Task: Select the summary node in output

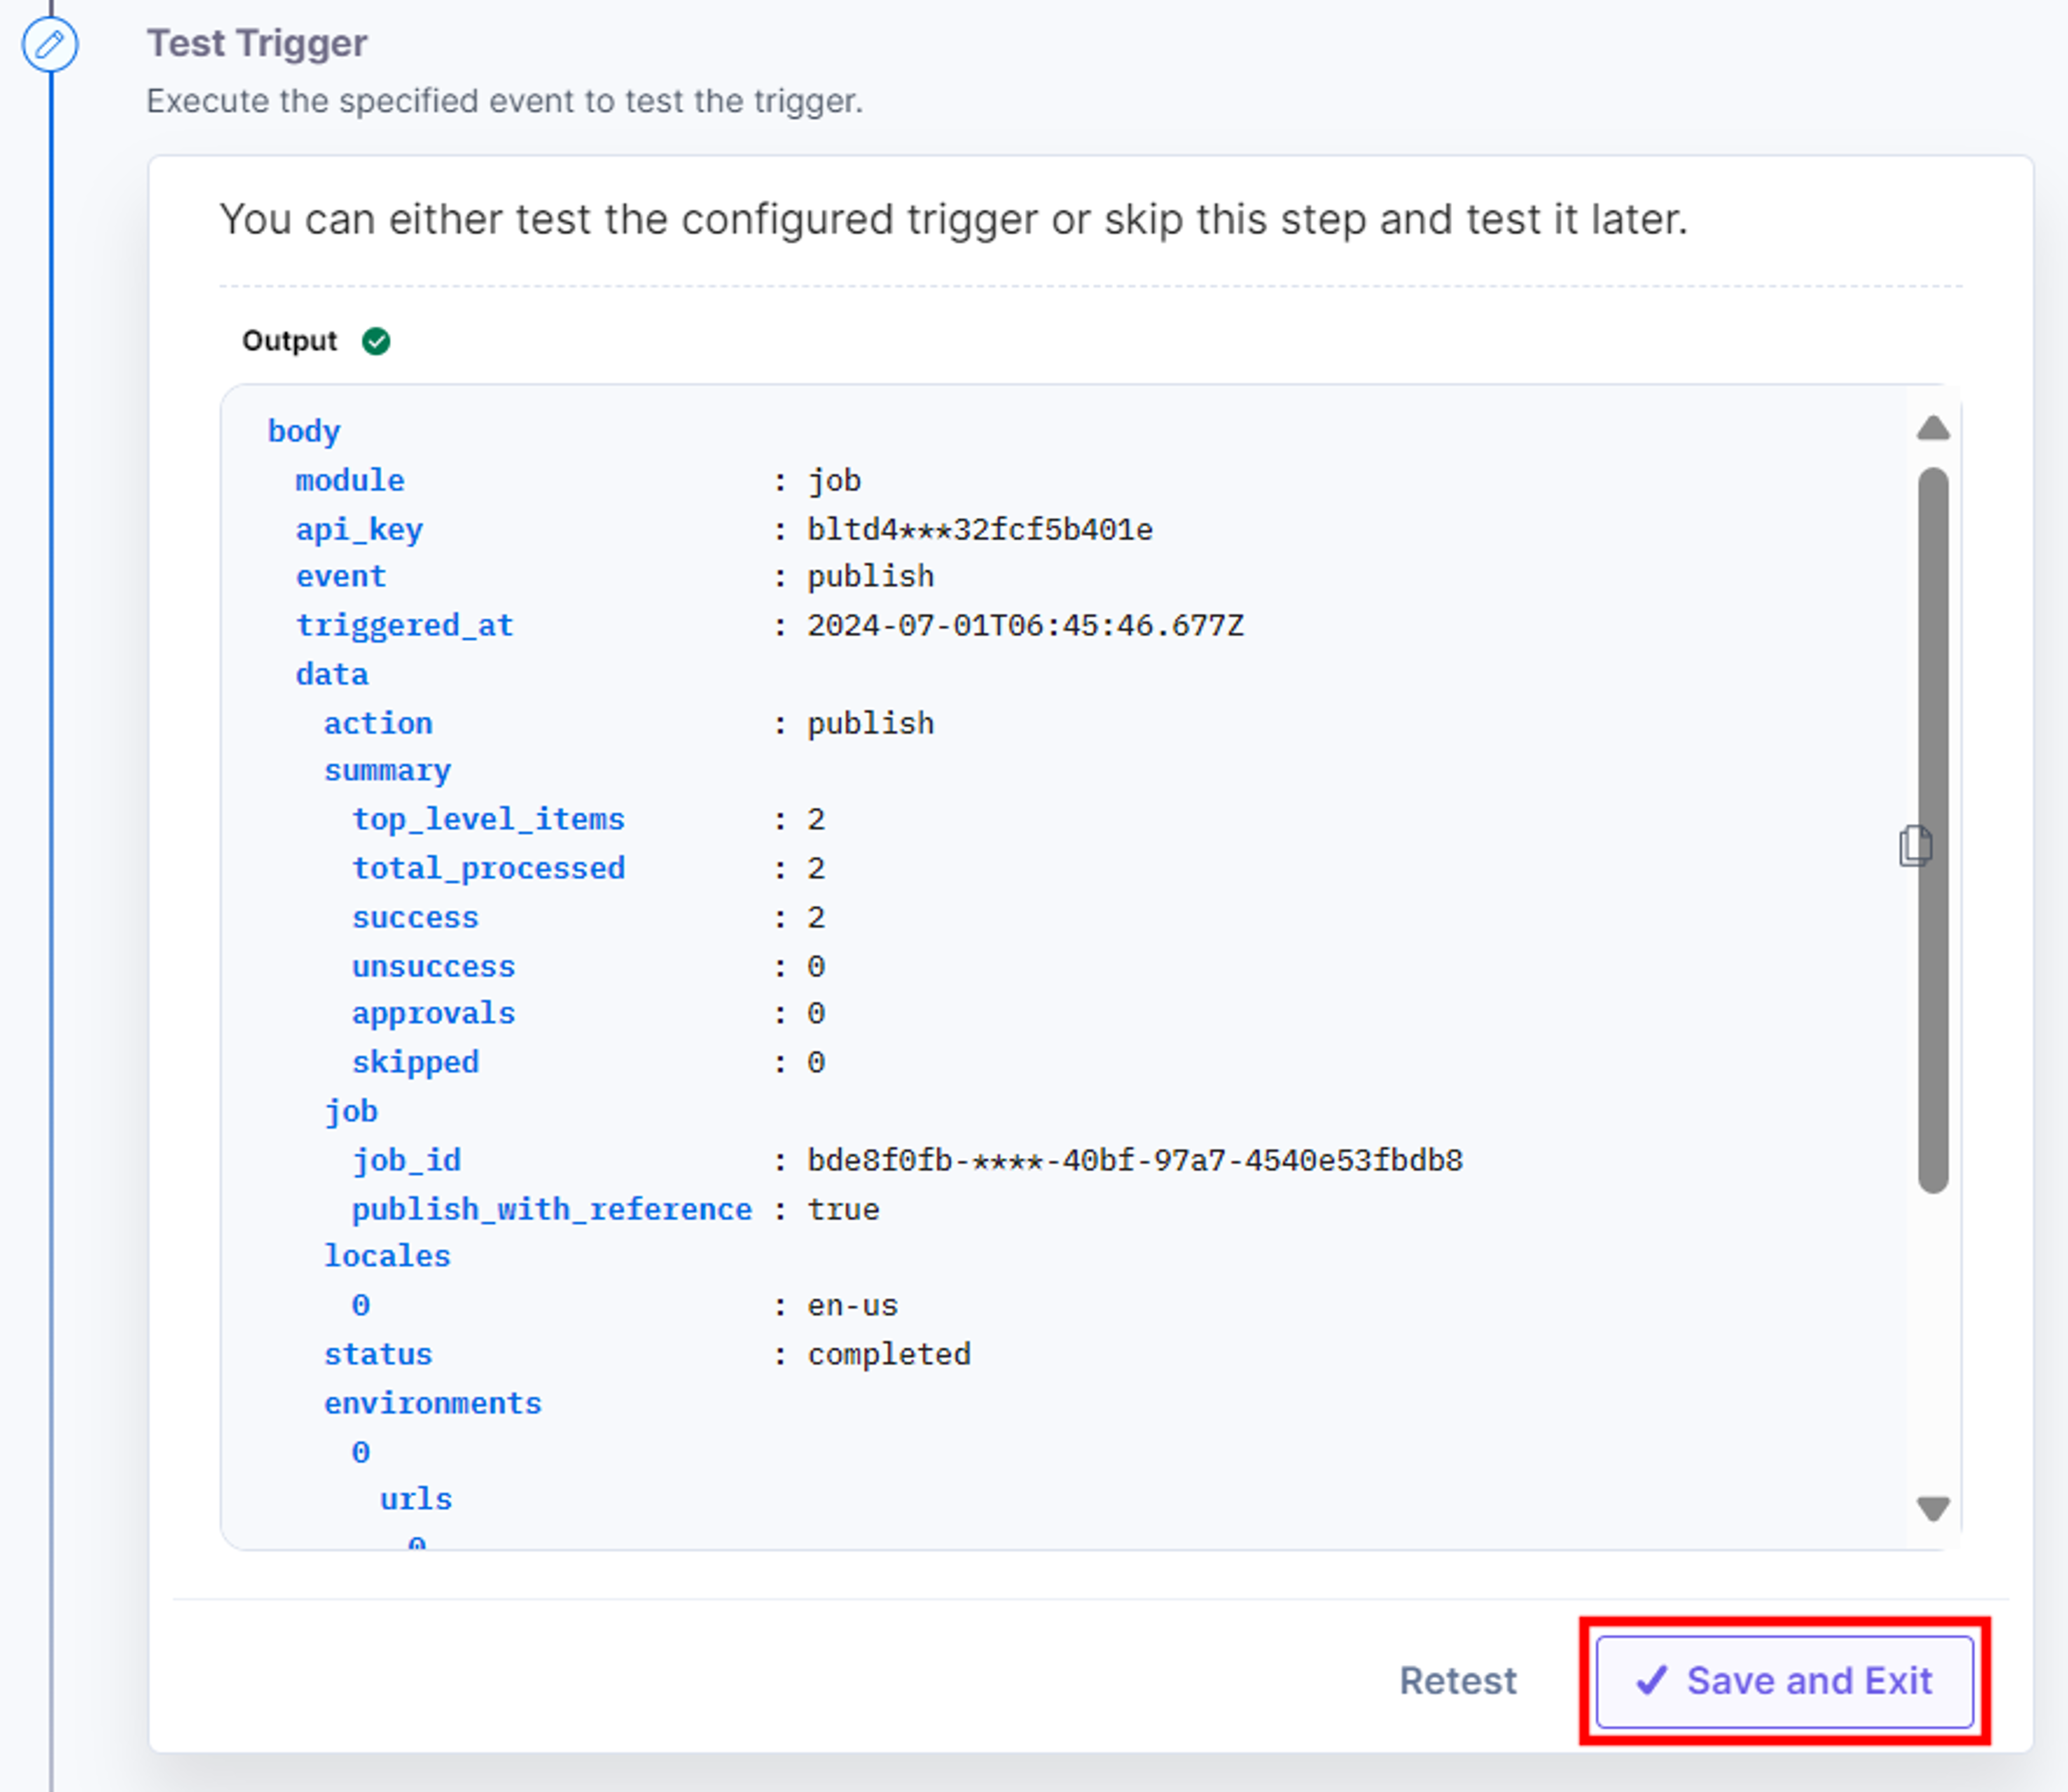Action: [x=387, y=771]
